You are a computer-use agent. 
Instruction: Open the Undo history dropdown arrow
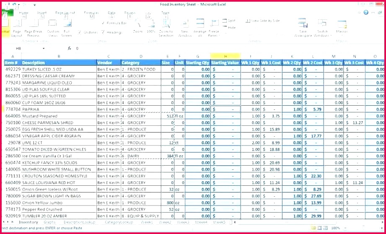[20, 5]
